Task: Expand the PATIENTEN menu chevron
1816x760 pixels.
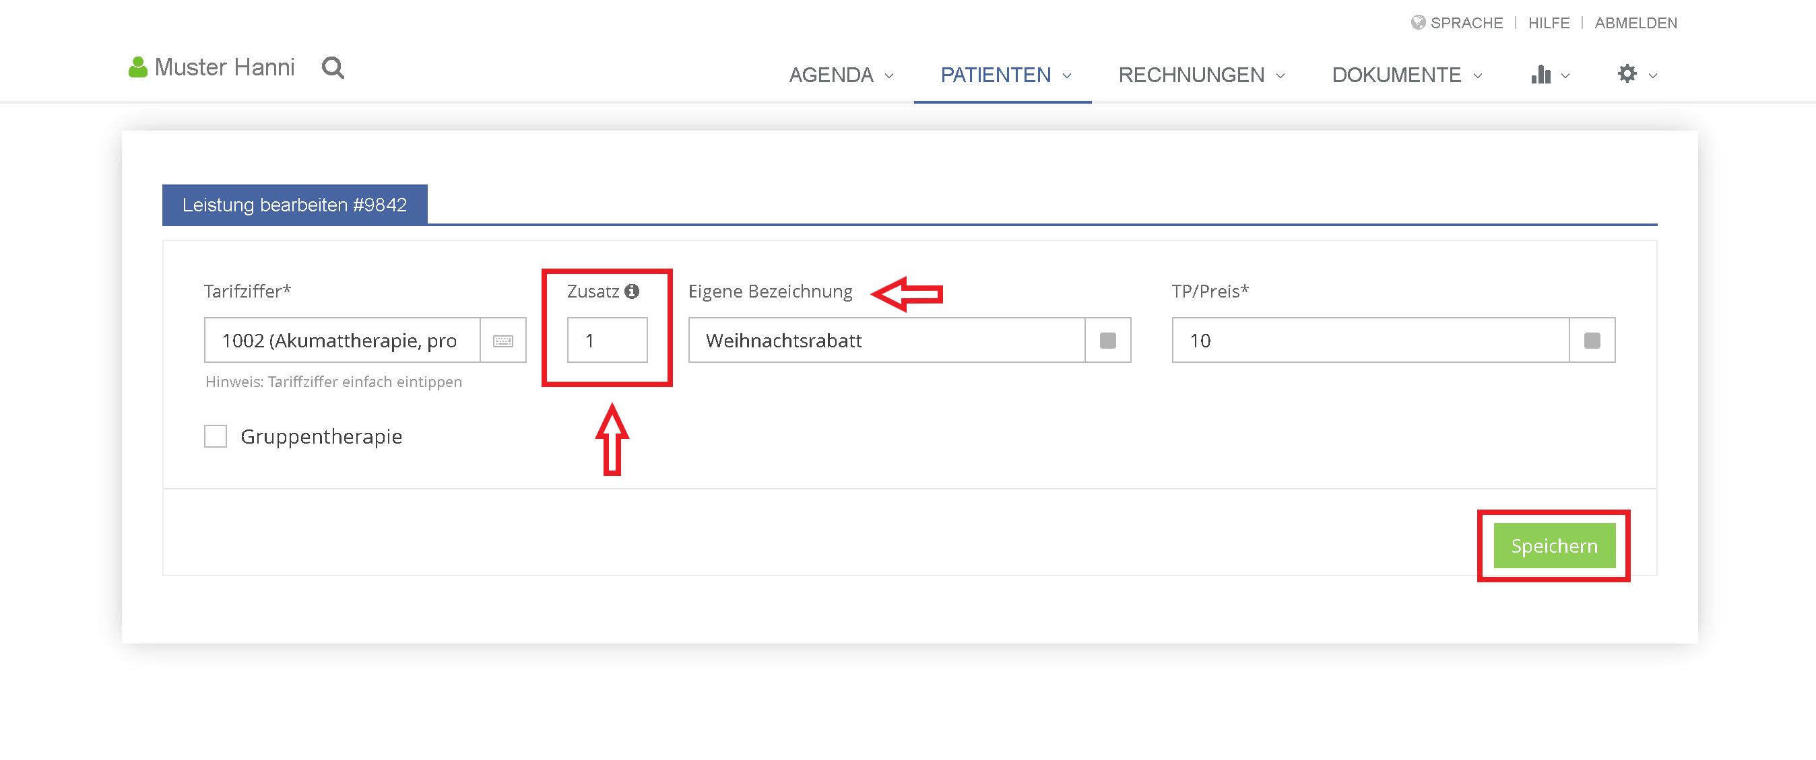Action: click(x=1066, y=76)
